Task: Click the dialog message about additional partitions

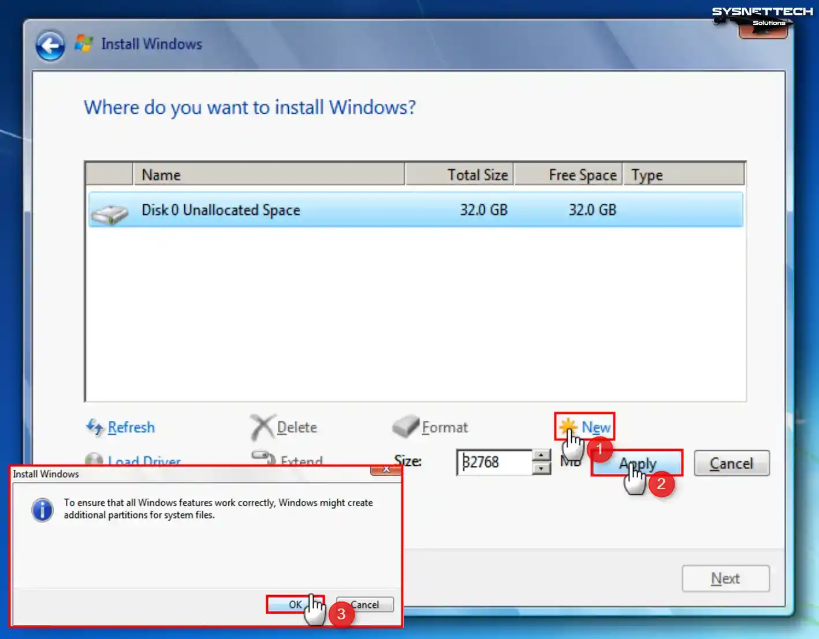Action: coord(218,509)
